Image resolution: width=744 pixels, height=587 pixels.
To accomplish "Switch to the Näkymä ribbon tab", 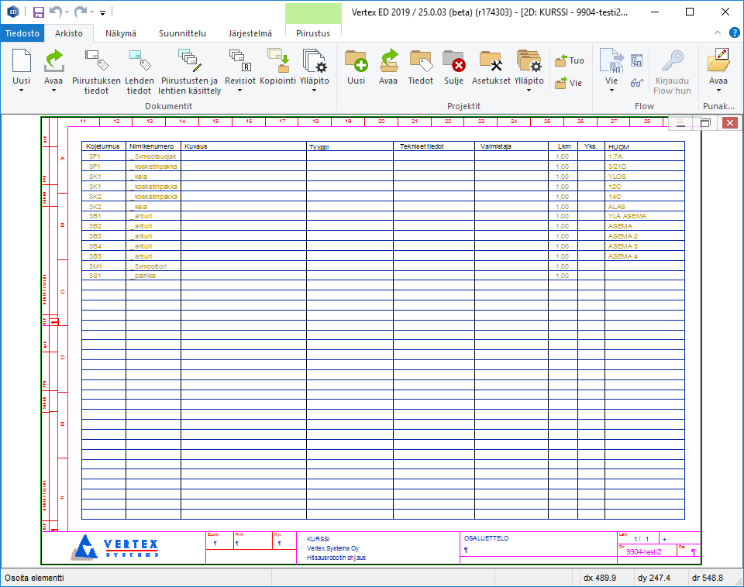I will tap(120, 33).
